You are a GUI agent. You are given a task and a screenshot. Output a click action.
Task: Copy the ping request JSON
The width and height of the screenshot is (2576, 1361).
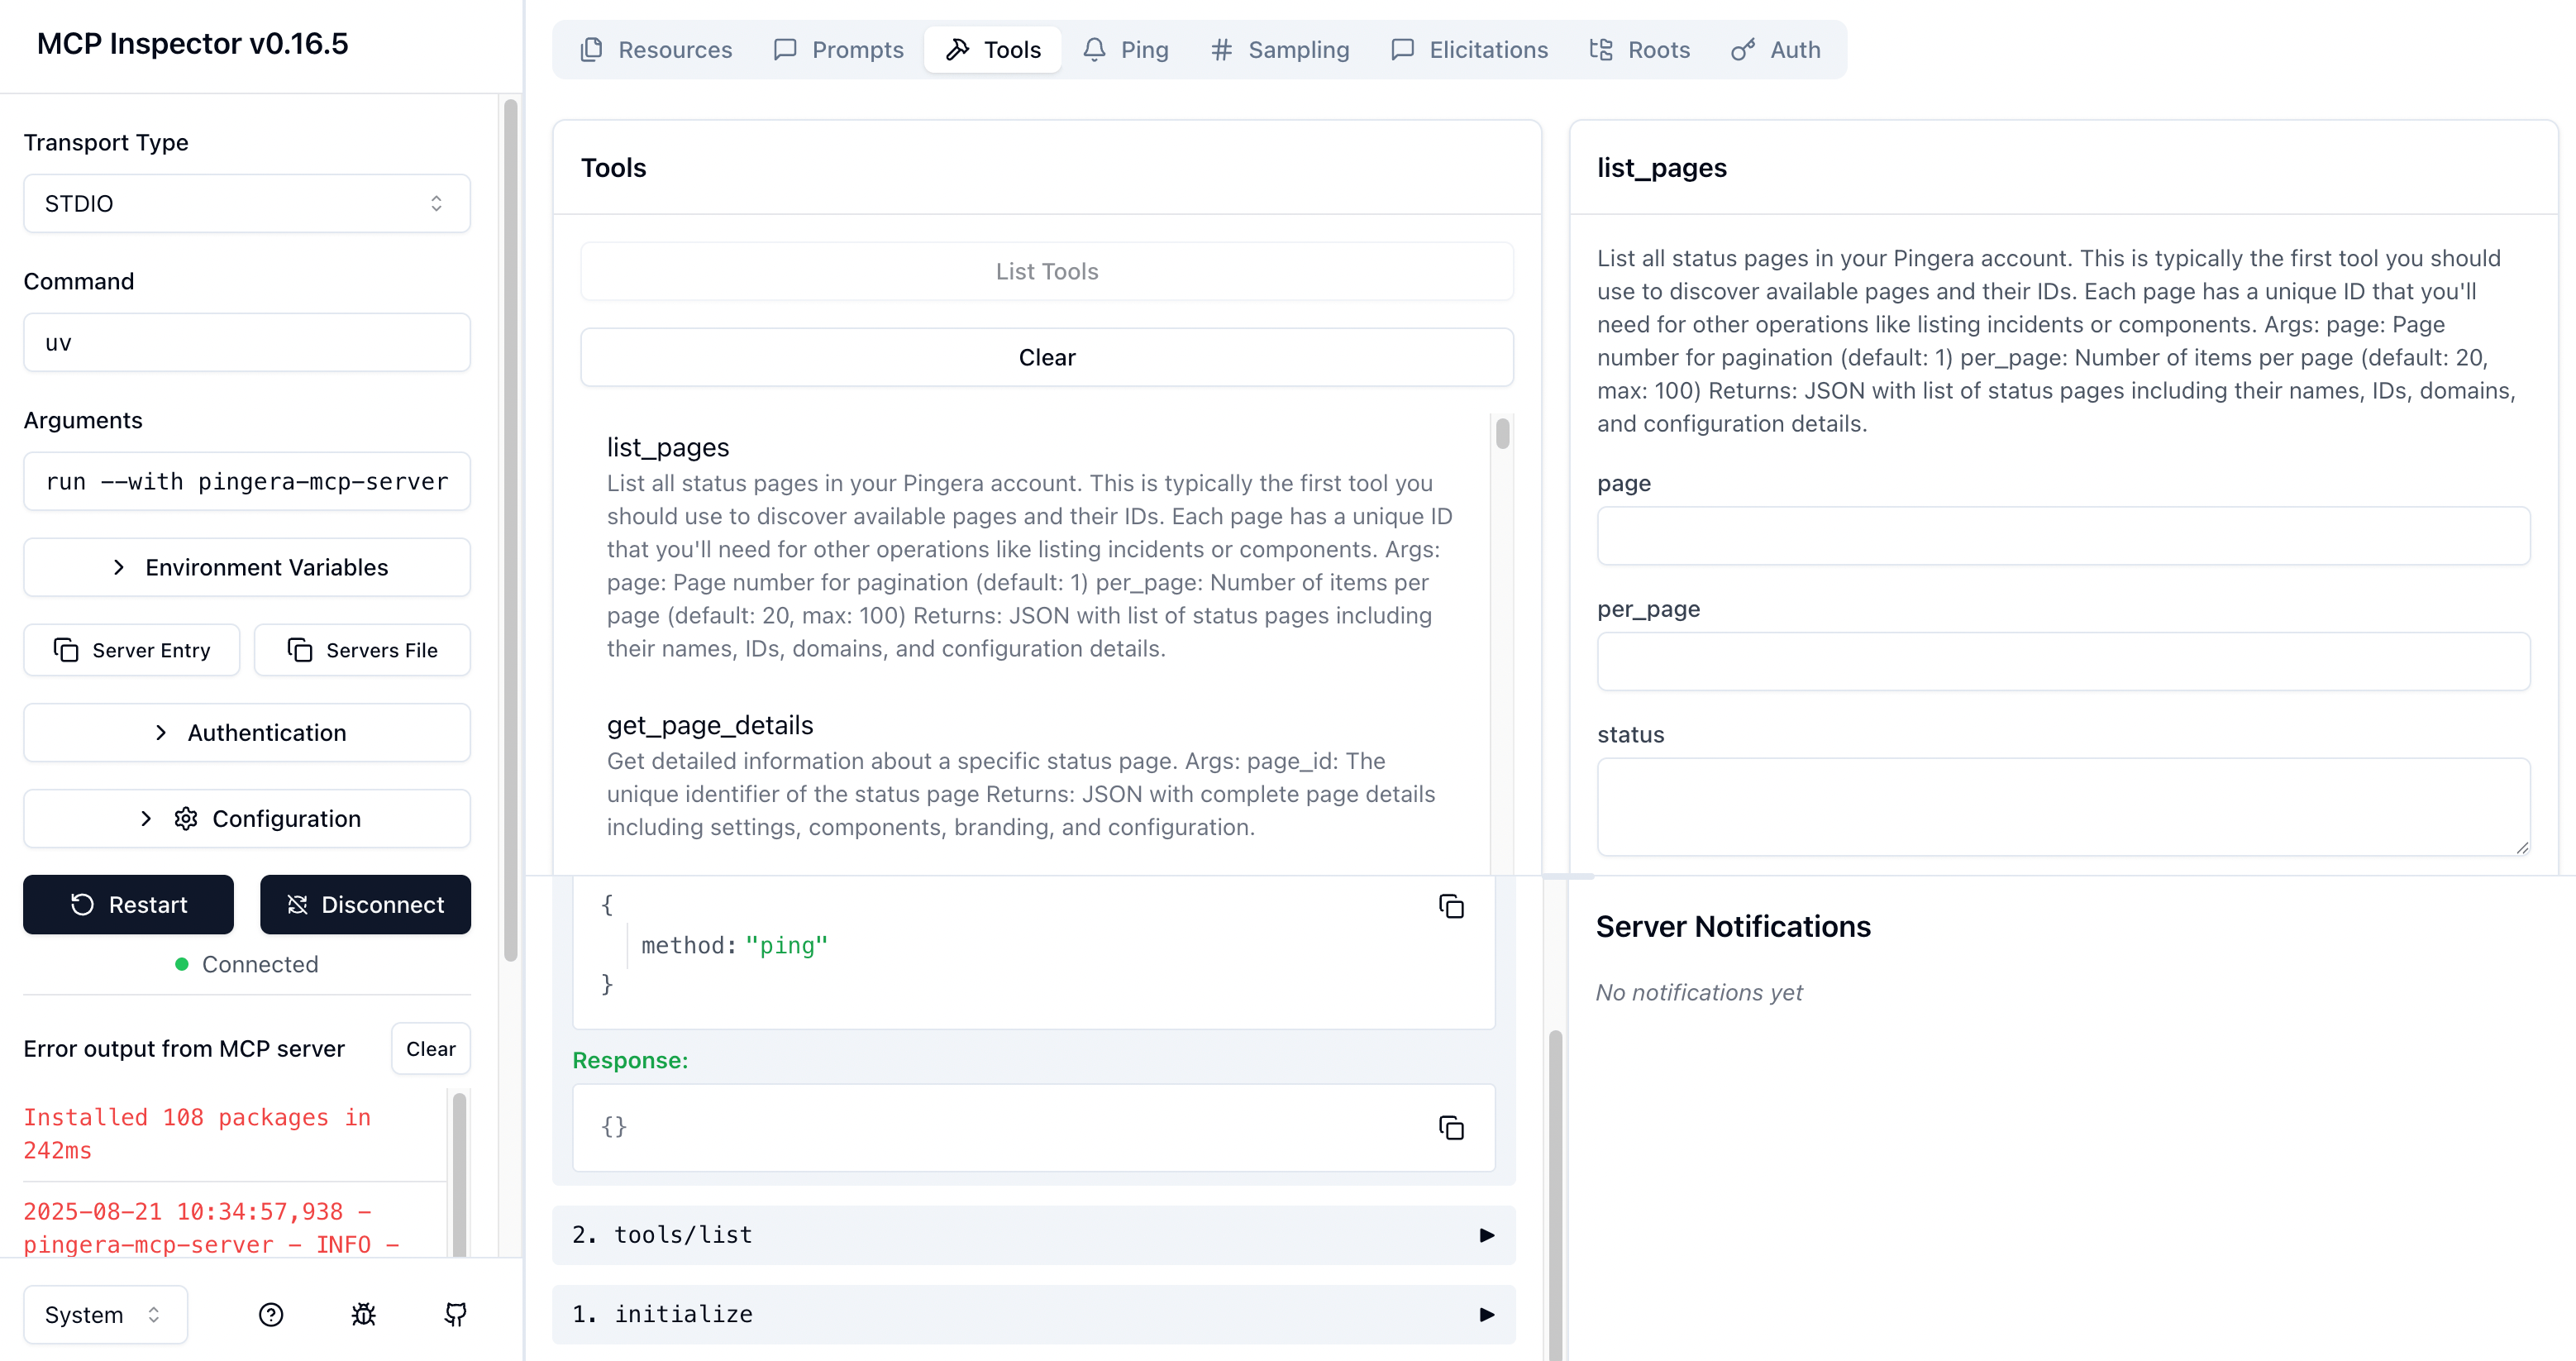pyautogui.click(x=1451, y=906)
